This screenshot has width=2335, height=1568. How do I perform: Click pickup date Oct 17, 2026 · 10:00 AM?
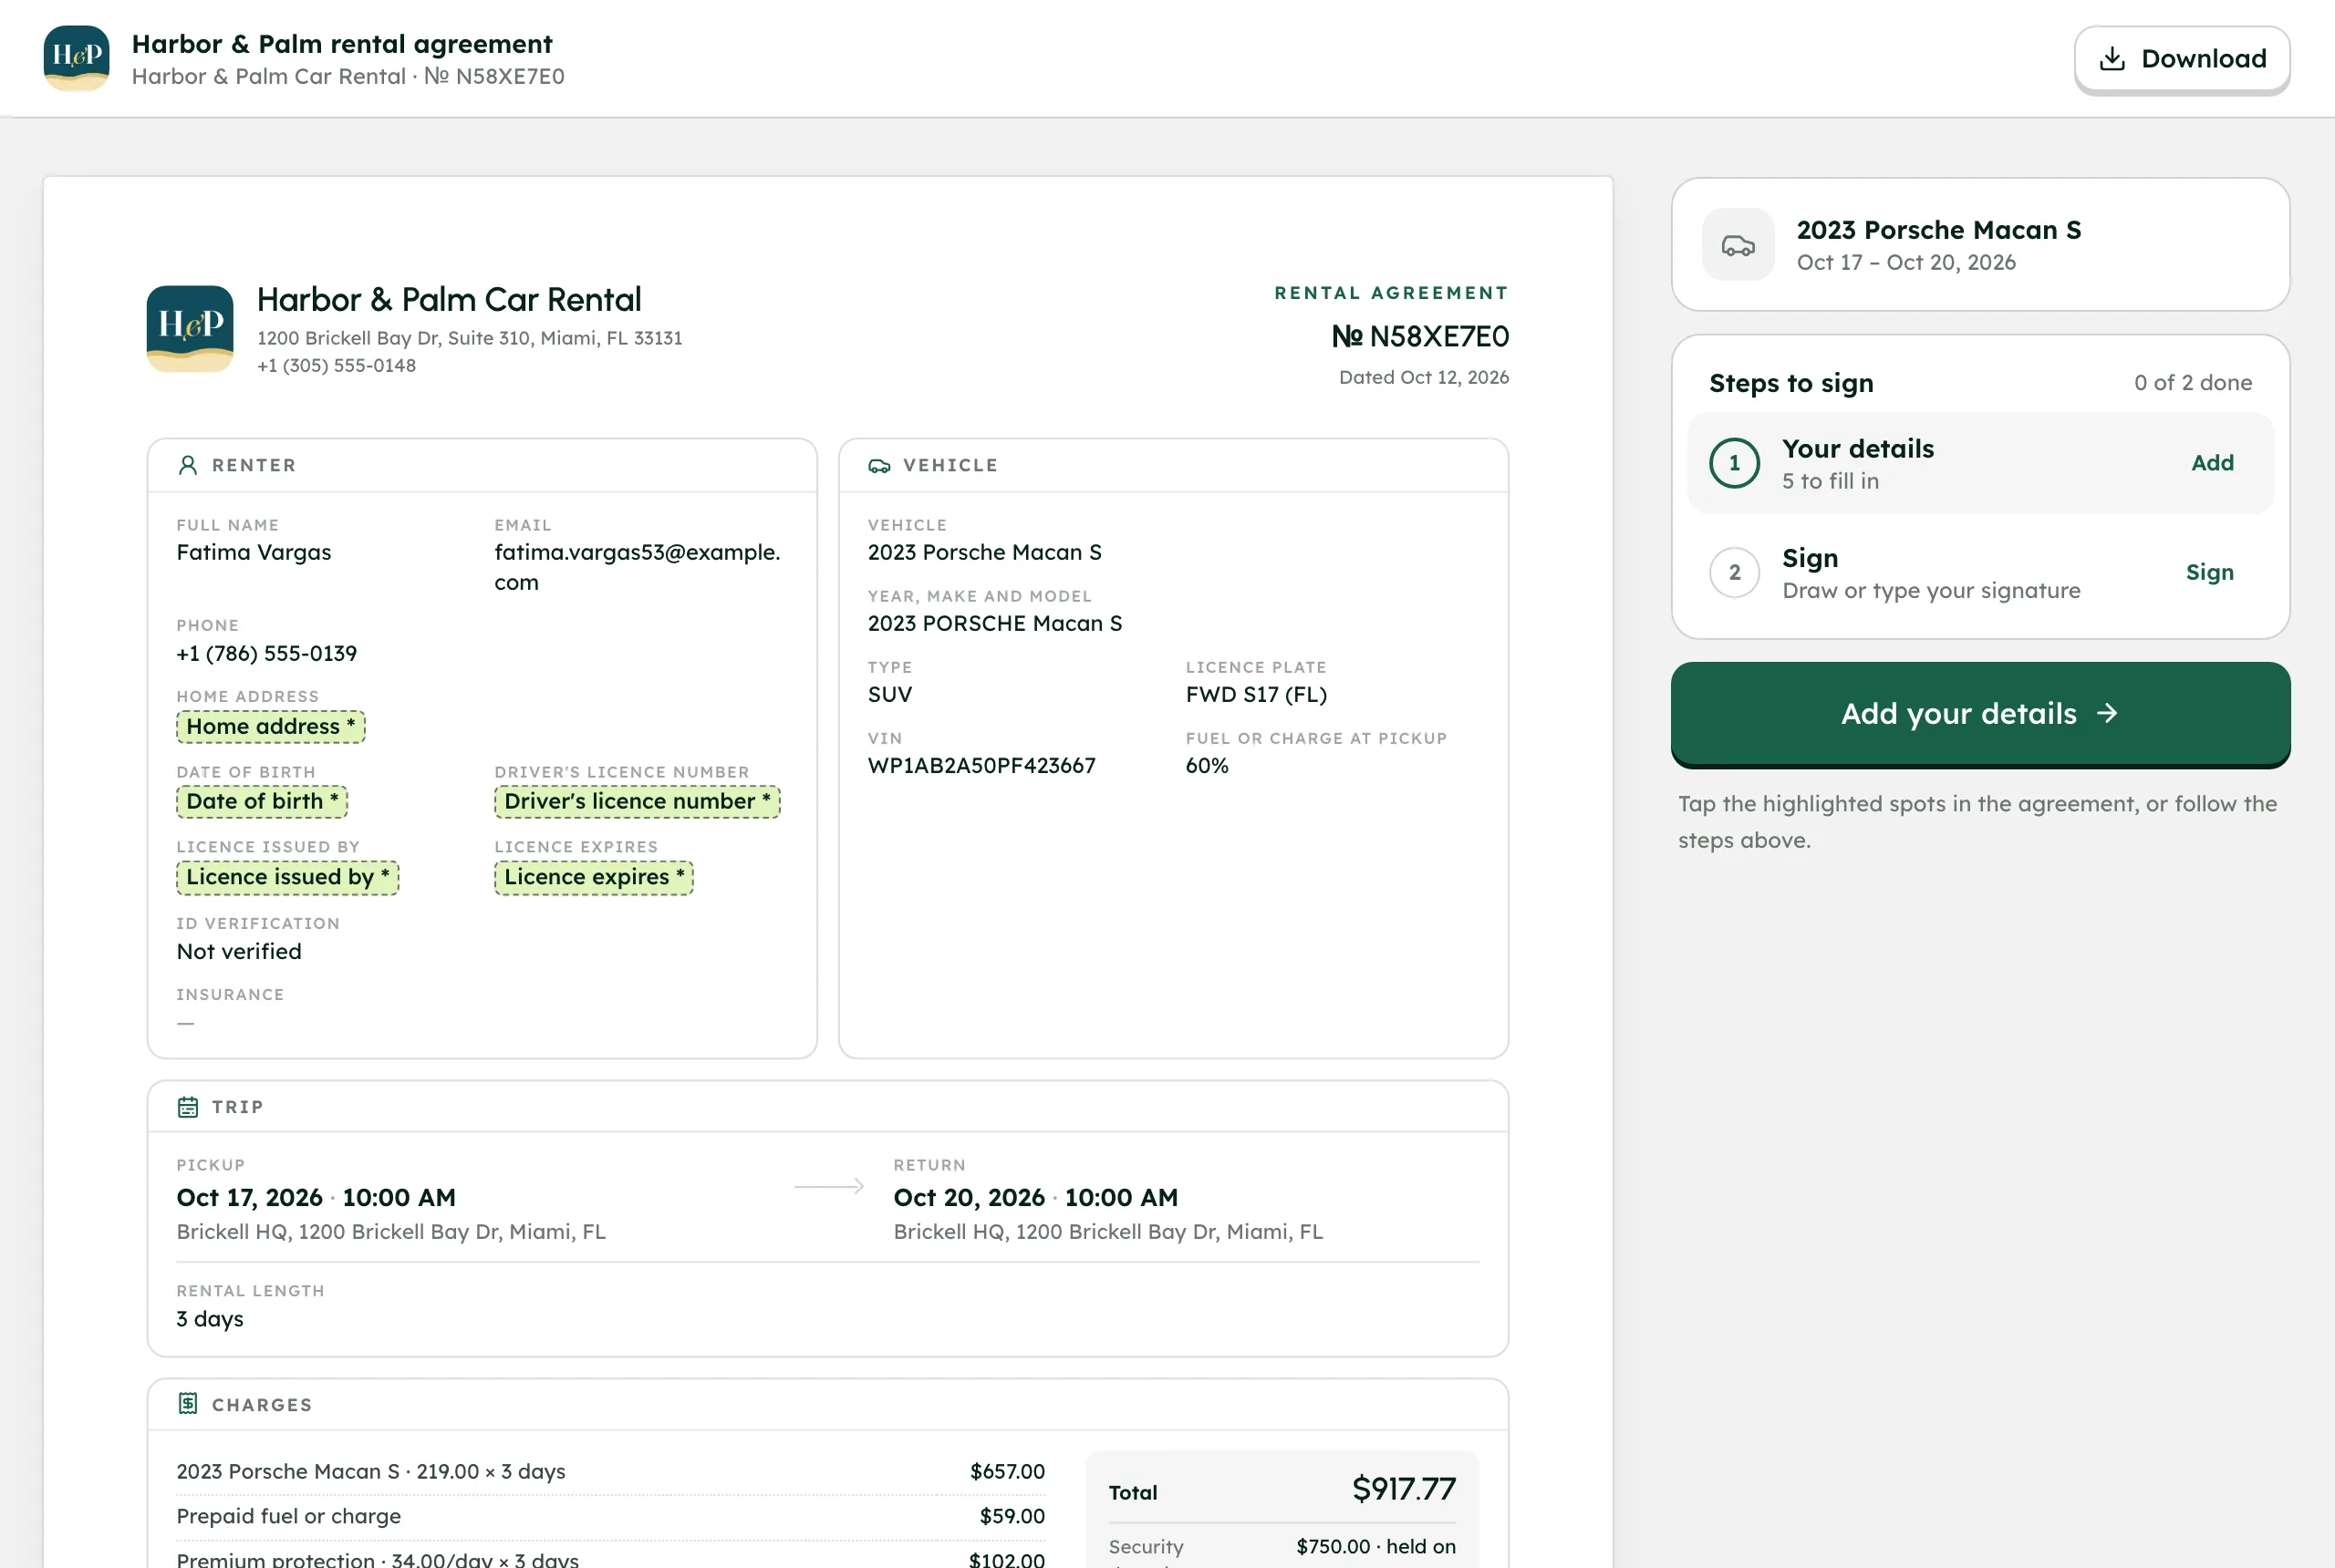click(317, 1198)
